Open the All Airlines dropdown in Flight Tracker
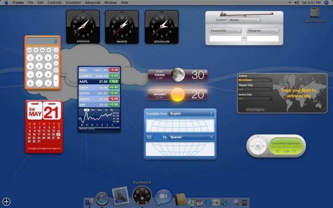The height and width of the screenshot is (208, 333). (255, 80)
